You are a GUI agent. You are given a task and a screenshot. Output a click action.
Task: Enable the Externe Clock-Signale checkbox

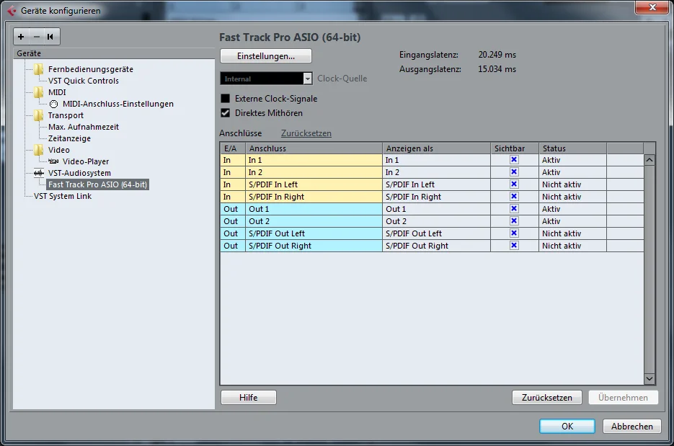tap(225, 99)
